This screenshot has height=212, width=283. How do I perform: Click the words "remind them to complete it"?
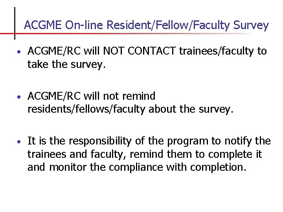click(x=192, y=154)
